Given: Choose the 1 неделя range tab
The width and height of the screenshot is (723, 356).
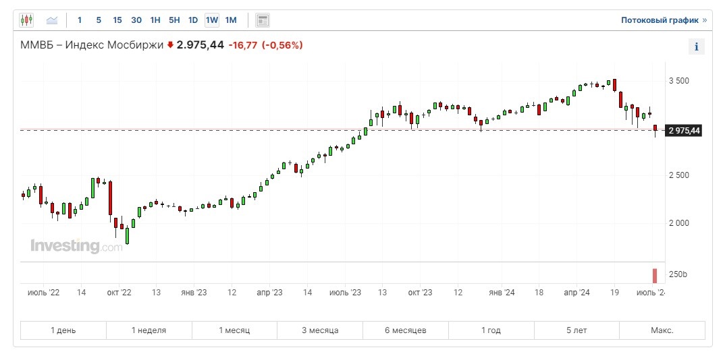Looking at the screenshot, I should point(149,330).
